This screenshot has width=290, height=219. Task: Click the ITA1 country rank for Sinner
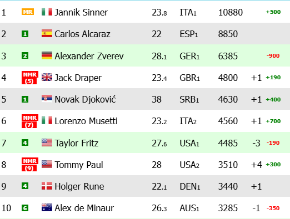[x=188, y=13]
